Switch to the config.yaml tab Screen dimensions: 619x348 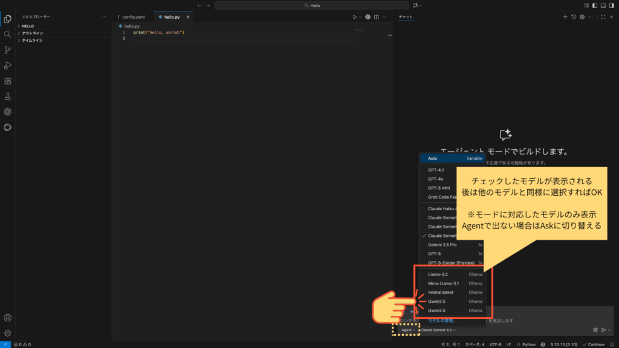point(133,17)
